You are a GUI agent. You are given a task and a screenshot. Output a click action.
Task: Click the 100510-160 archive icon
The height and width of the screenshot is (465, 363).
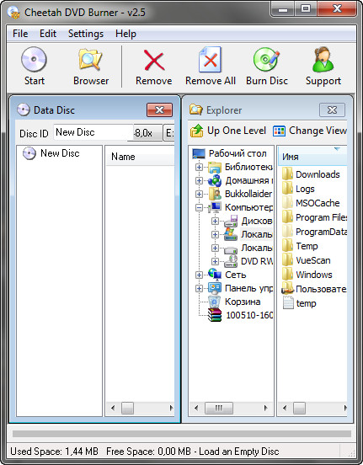215,315
